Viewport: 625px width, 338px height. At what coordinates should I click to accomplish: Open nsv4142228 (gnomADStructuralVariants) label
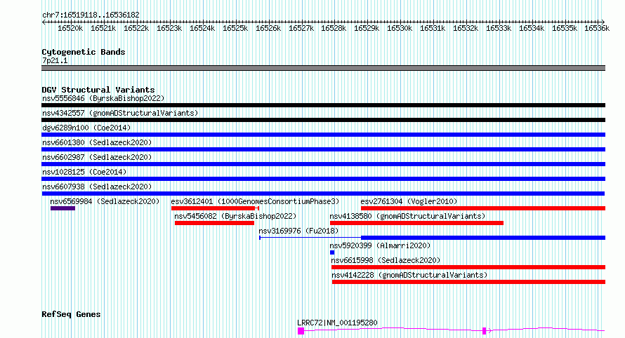point(409,275)
